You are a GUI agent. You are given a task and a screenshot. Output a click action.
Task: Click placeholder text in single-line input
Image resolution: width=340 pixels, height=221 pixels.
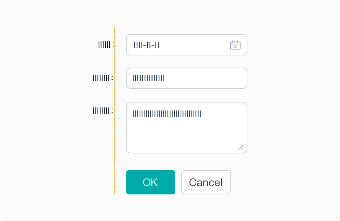[x=148, y=78]
